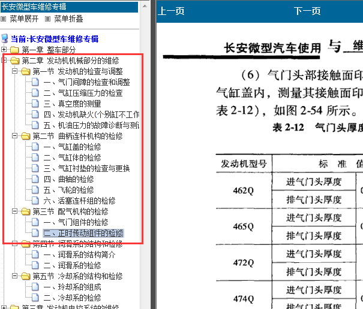Open 二、气缸体的检修 page
This screenshot has height=309, width=363.
point(72,157)
